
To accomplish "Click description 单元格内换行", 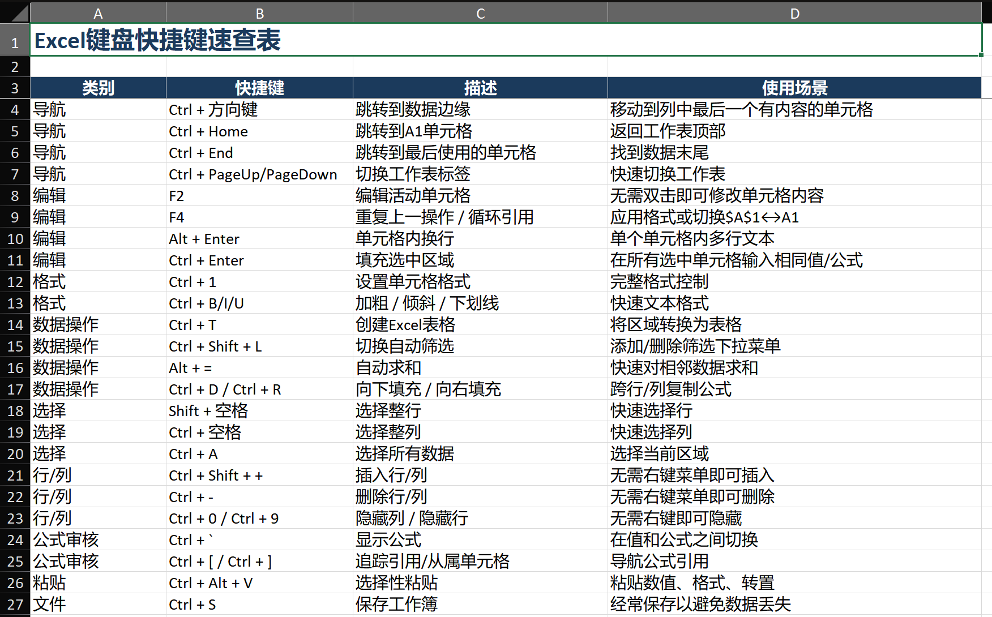I will point(480,238).
